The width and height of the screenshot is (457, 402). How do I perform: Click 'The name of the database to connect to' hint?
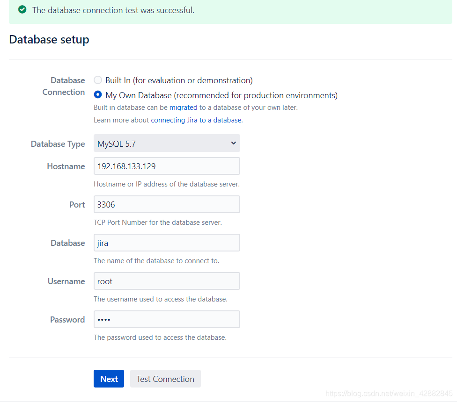pyautogui.click(x=156, y=261)
